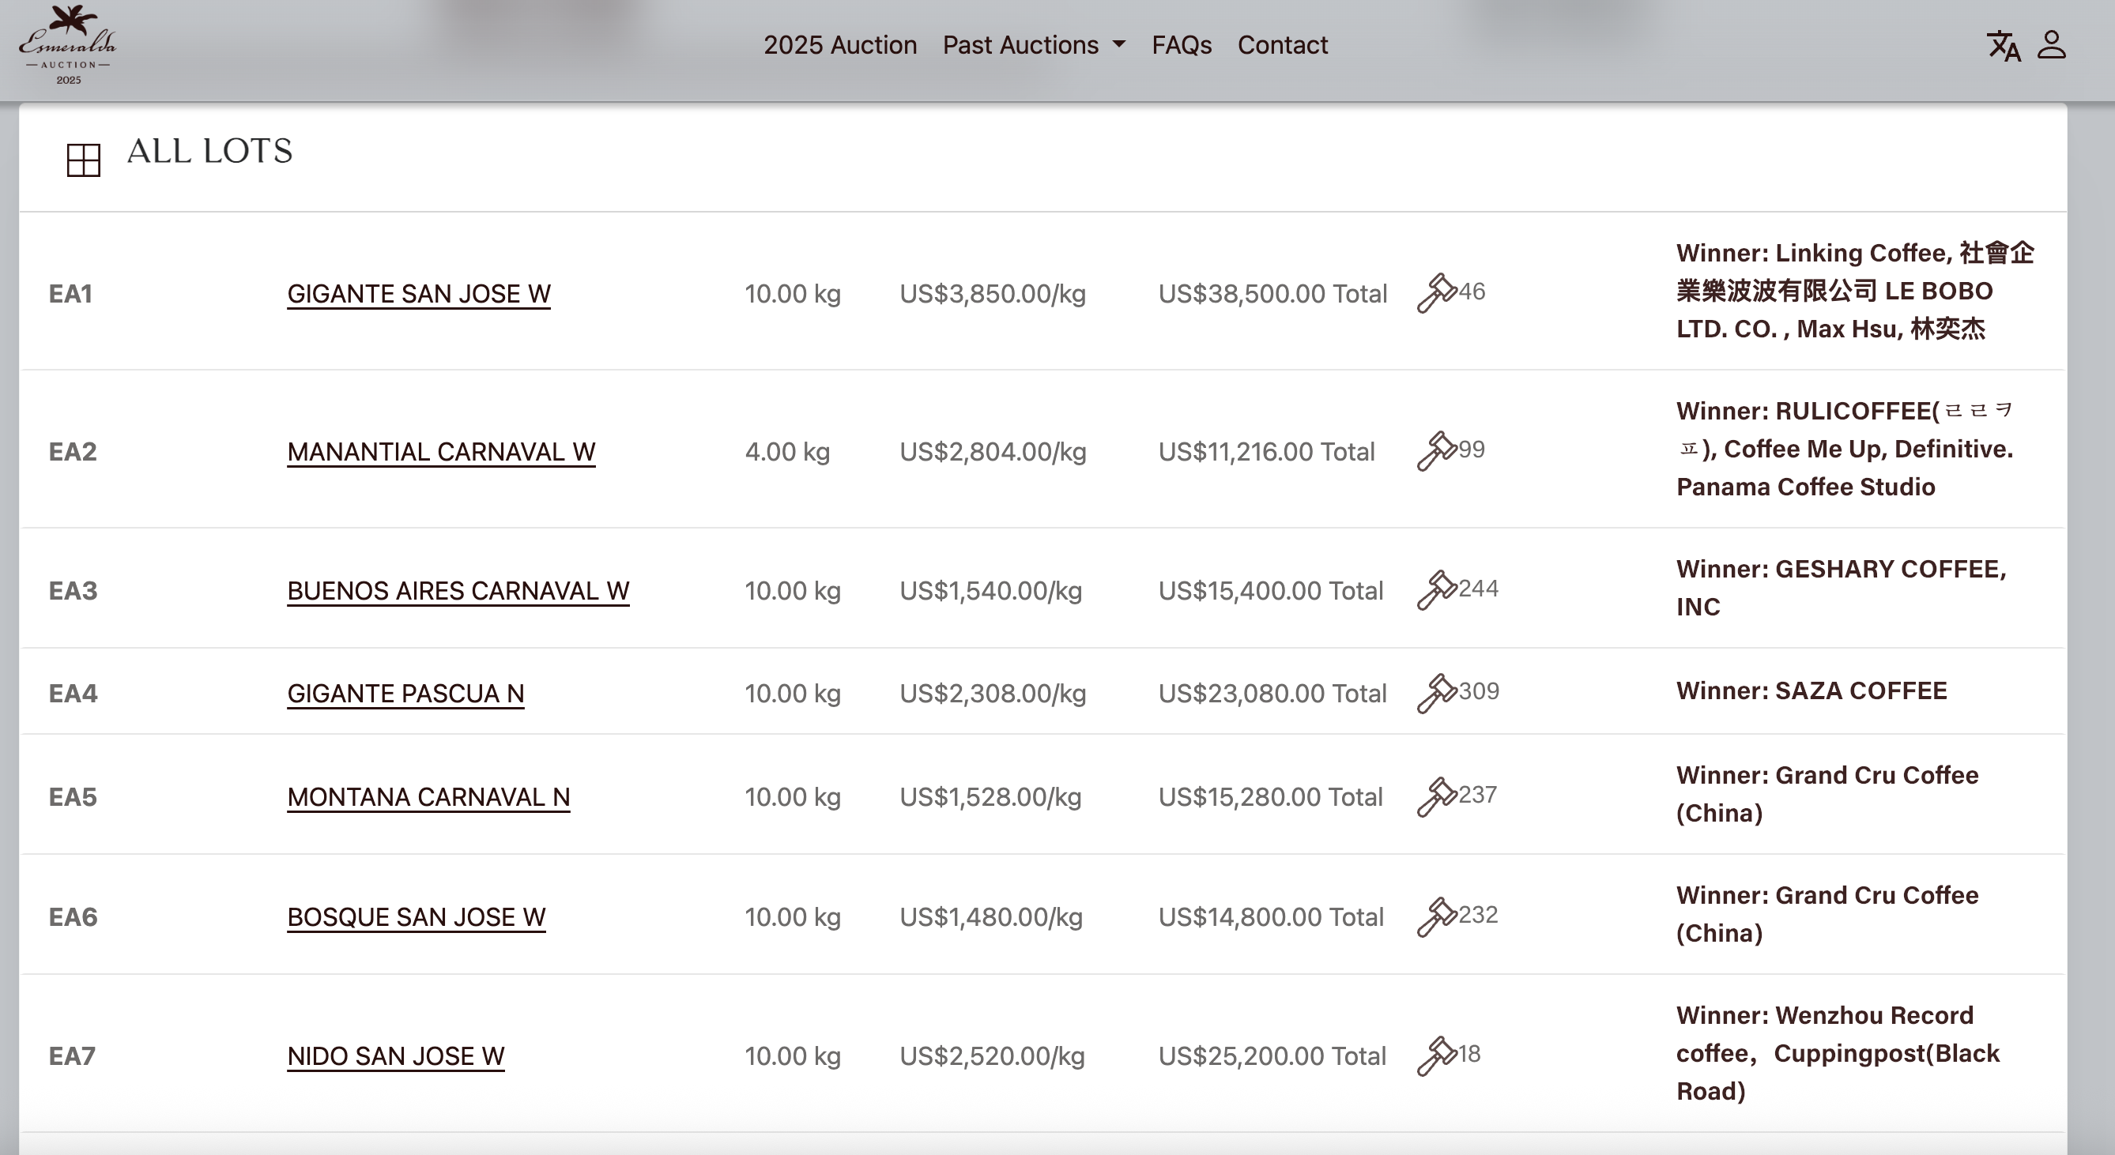
Task: Click the ALL LOTS heading
Action: [x=209, y=151]
